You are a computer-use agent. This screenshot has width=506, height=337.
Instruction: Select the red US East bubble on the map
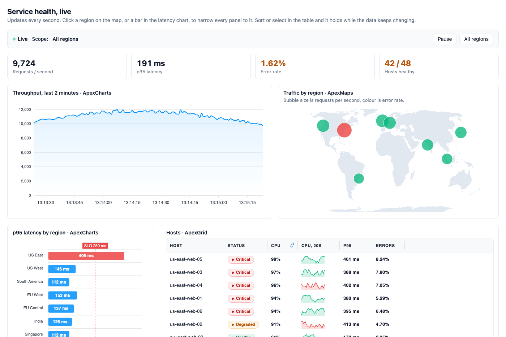(344, 130)
